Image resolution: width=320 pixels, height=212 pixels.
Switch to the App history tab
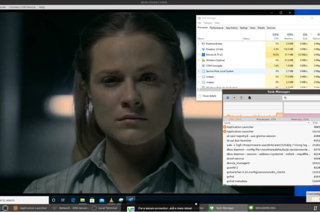point(232,28)
